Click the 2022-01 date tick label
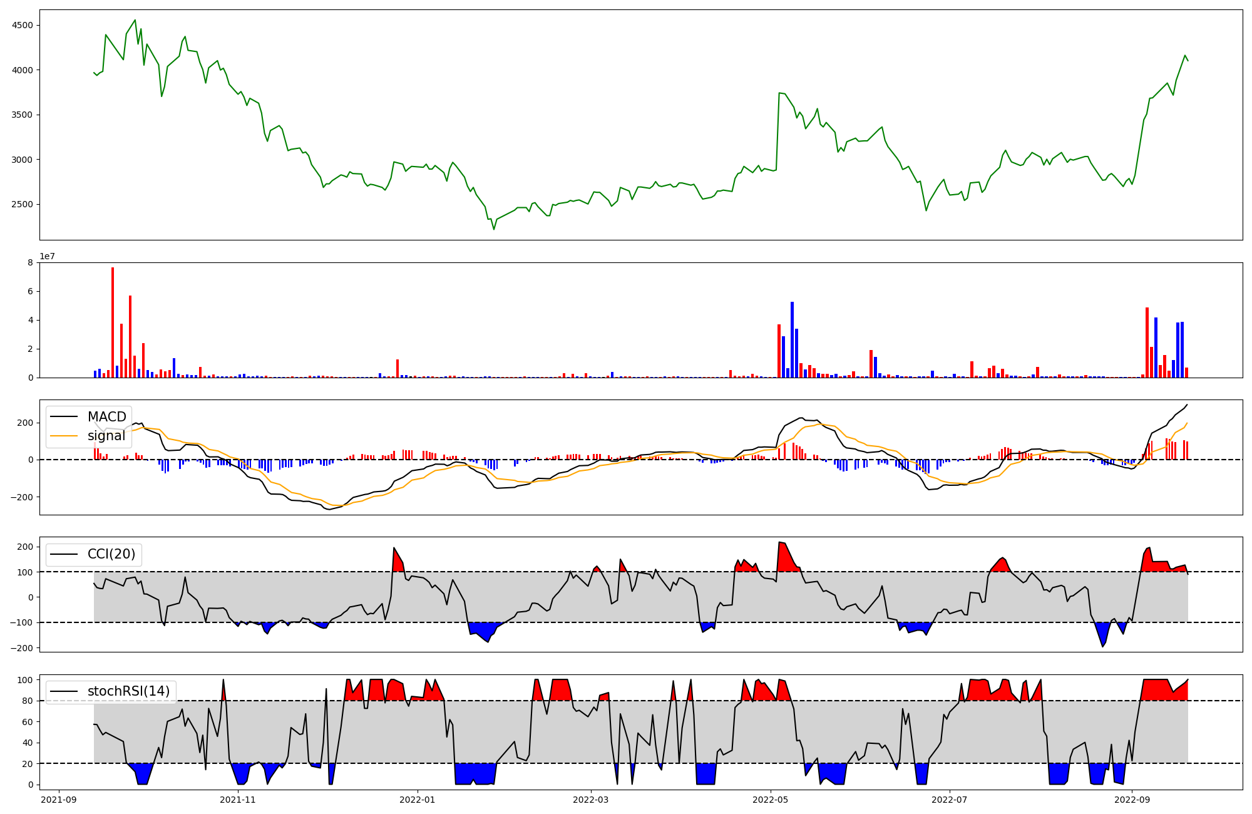The width and height of the screenshot is (1252, 814). point(417,800)
